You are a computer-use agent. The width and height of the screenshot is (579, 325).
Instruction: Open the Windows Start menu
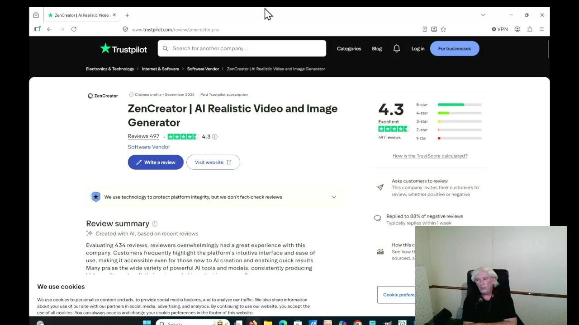(x=147, y=323)
